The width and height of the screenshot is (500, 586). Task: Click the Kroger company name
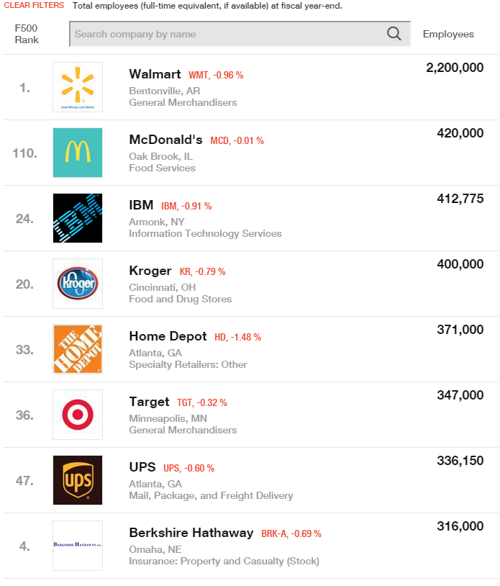pyautogui.click(x=150, y=271)
